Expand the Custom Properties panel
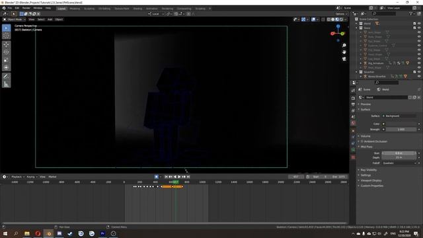423x238 pixels. click(371, 186)
